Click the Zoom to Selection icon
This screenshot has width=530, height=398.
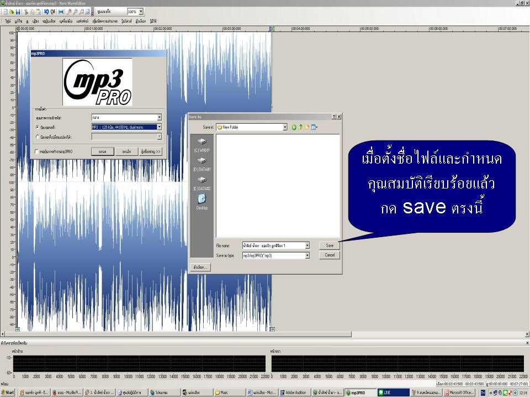pos(82,12)
